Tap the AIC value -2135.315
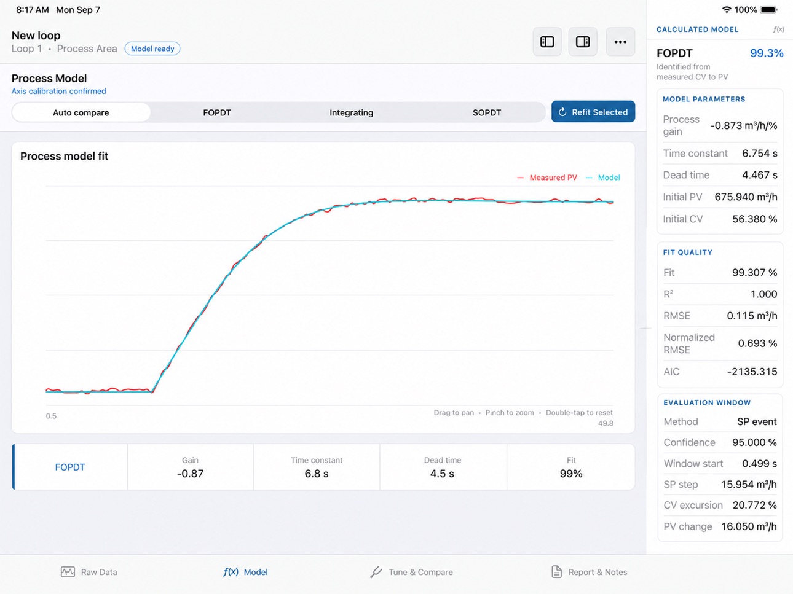793x594 pixels. 752,372
